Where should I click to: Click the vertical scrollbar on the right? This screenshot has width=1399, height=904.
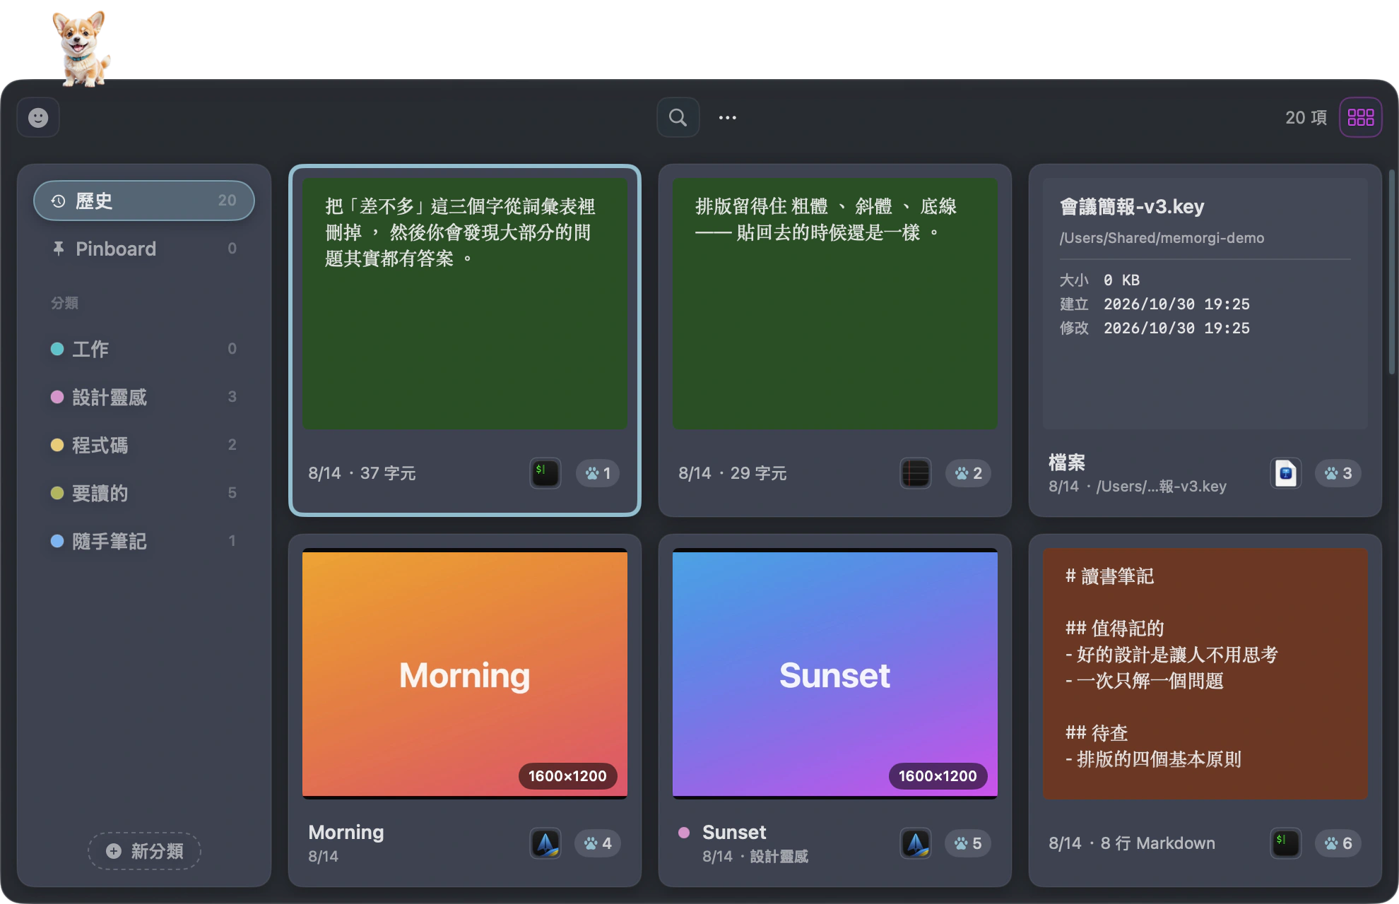1392,272
